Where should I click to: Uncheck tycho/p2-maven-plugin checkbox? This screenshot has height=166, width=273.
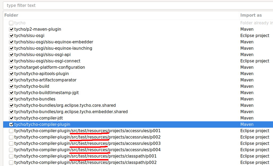pos(11,29)
